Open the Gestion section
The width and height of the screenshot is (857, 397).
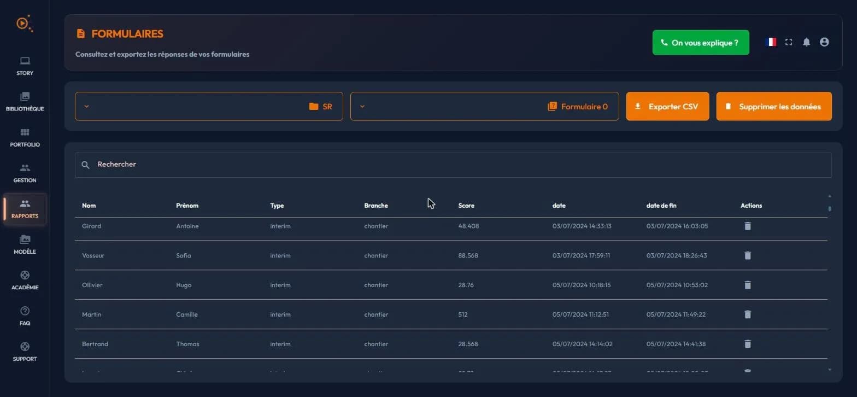pyautogui.click(x=25, y=173)
